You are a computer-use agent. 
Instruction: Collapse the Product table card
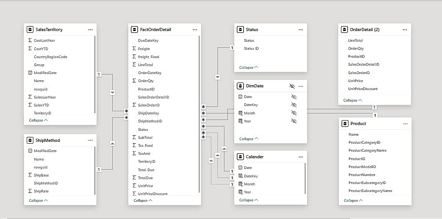click(353, 200)
